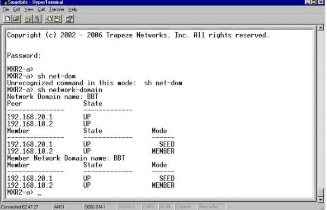Open the Transfer menu
327x210 pixels.
[57, 9]
